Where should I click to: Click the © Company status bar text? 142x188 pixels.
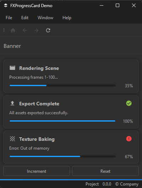[x=127, y=184]
